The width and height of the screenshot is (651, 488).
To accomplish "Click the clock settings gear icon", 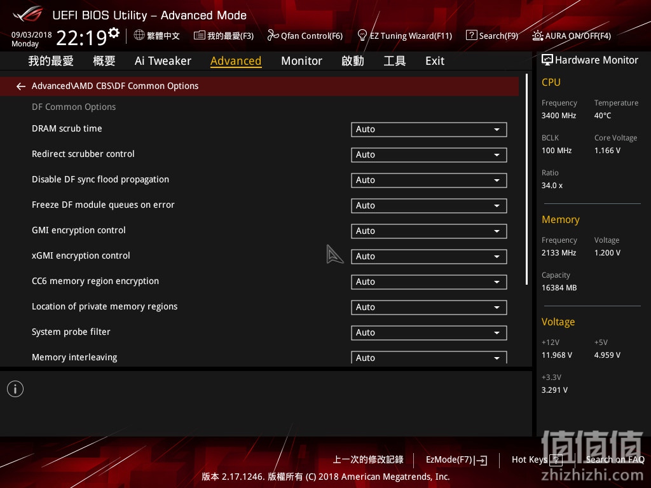I will point(114,33).
